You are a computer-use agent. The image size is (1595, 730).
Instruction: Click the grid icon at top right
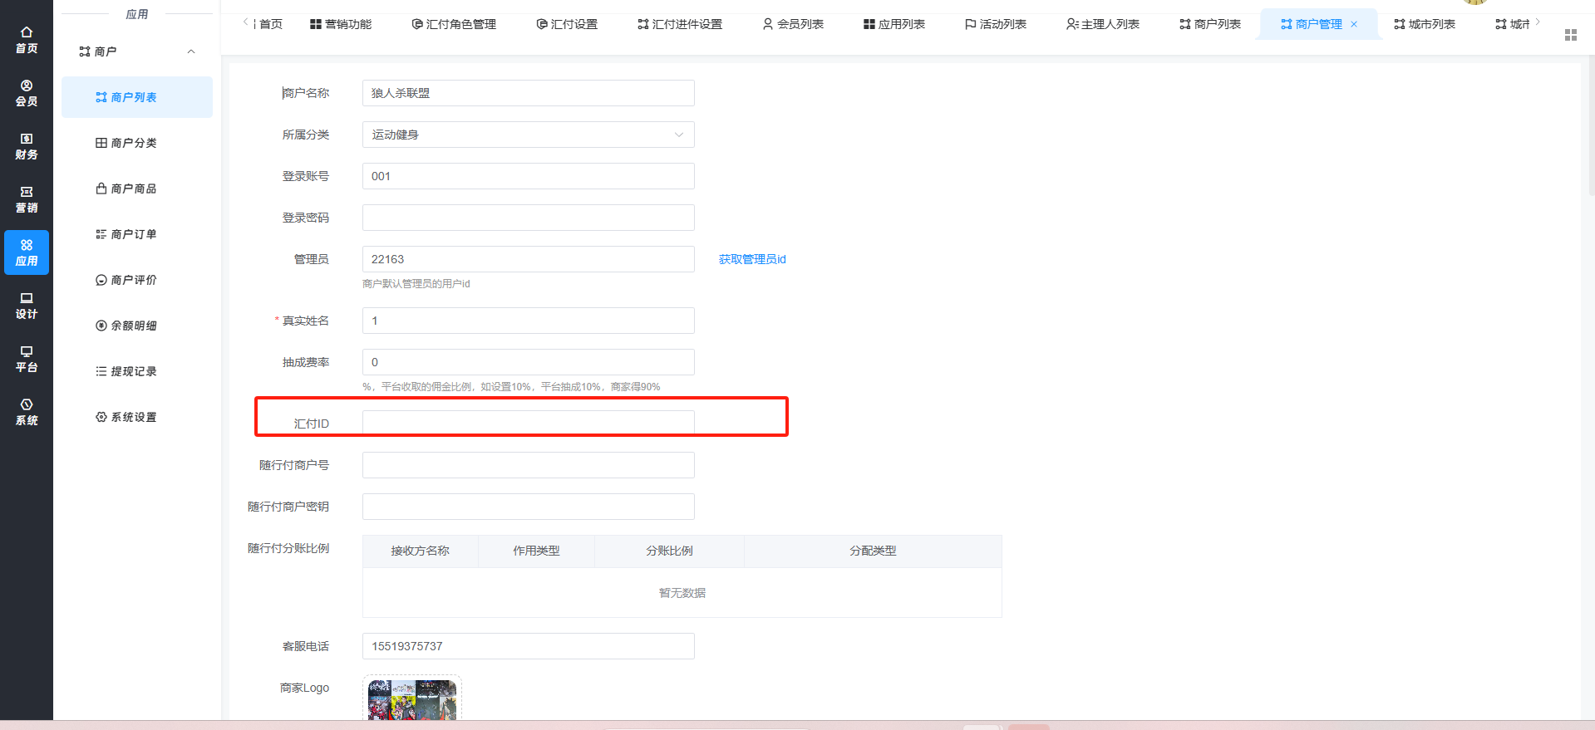[x=1570, y=35]
